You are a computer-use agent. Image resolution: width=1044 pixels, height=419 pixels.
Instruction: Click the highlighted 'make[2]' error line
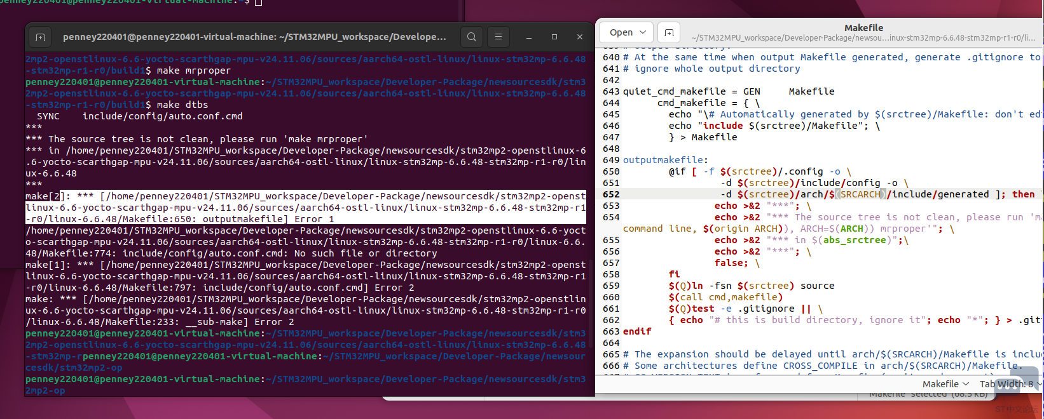[305, 208]
